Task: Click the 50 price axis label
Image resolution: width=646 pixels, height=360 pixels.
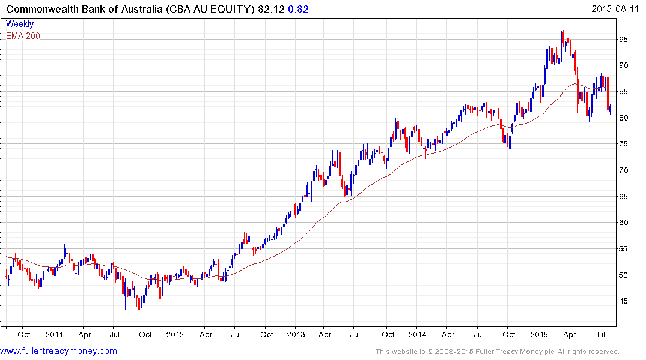Action: pos(623,275)
